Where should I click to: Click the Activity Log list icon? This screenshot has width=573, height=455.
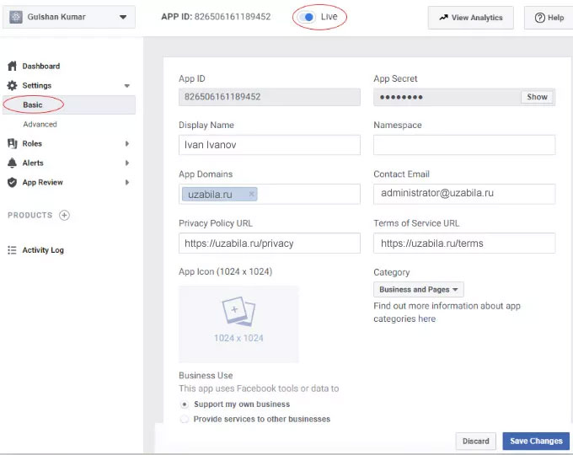tap(13, 250)
